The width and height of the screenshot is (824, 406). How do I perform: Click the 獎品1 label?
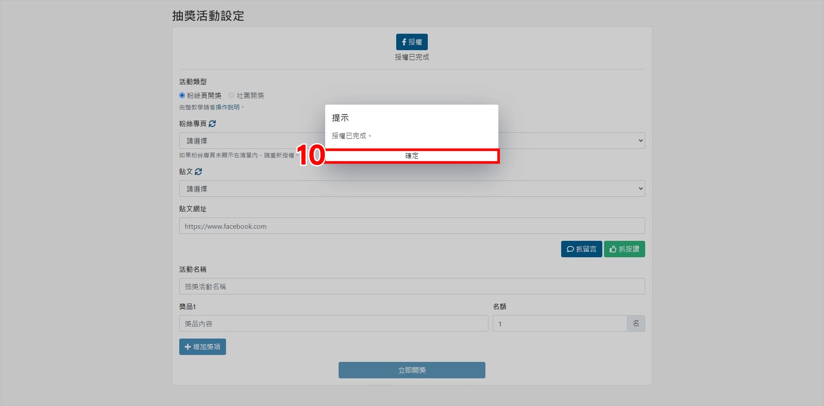(187, 307)
